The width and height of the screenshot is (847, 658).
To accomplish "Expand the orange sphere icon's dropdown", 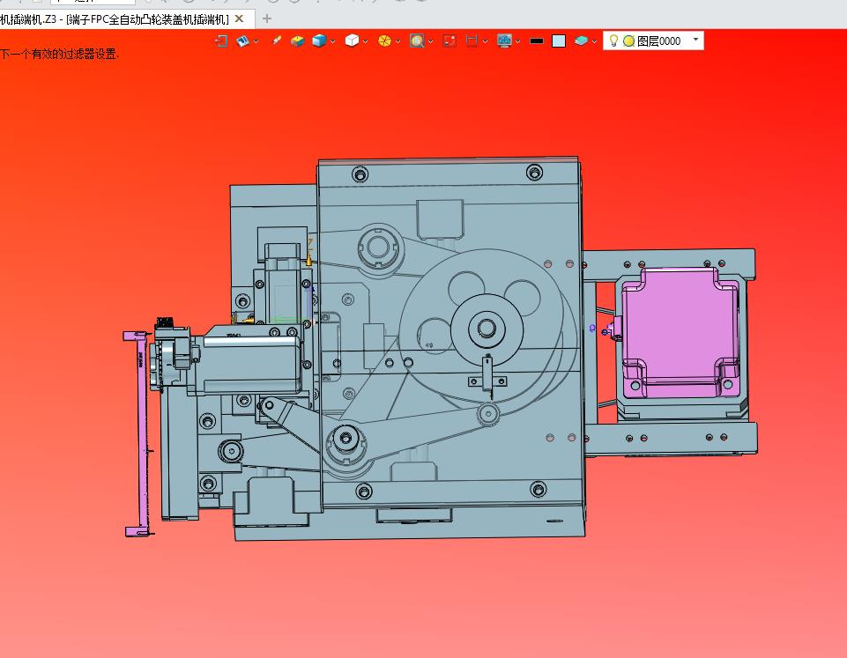I will point(398,41).
